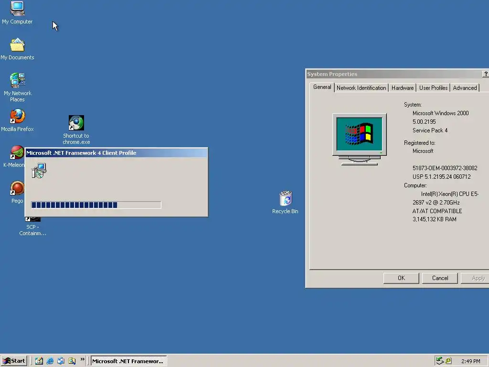The width and height of the screenshot is (489, 367).
Task: Open the Advanced tab
Action: coord(465,88)
